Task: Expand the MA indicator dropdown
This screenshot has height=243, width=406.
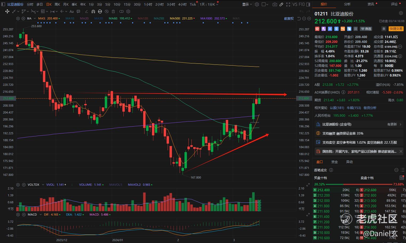Action: click(x=35, y=18)
